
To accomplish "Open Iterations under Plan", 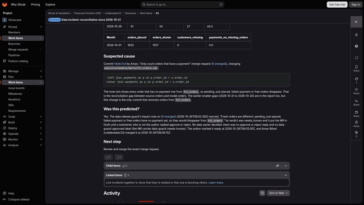I will (x=14, y=100).
